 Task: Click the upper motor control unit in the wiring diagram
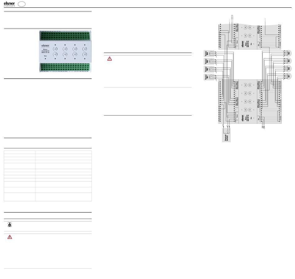point(250,37)
